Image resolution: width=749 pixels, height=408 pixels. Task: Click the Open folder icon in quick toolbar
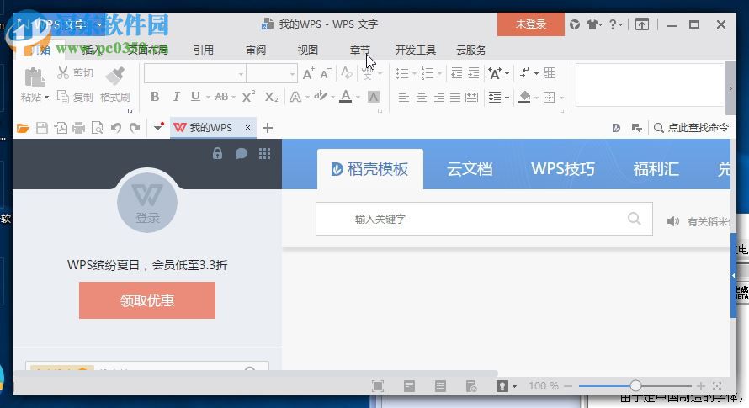(x=23, y=128)
